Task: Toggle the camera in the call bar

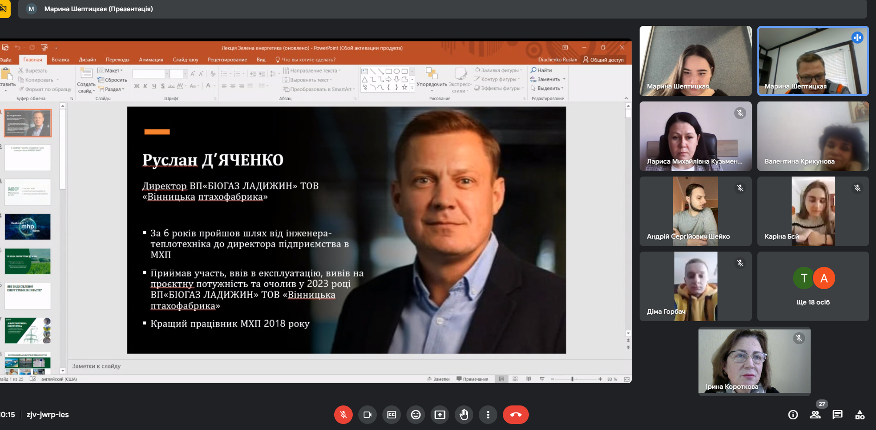Action: (368, 415)
